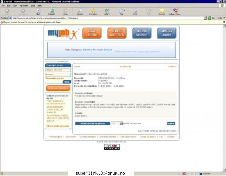Click the Back toolbar icon

click(7, 11)
